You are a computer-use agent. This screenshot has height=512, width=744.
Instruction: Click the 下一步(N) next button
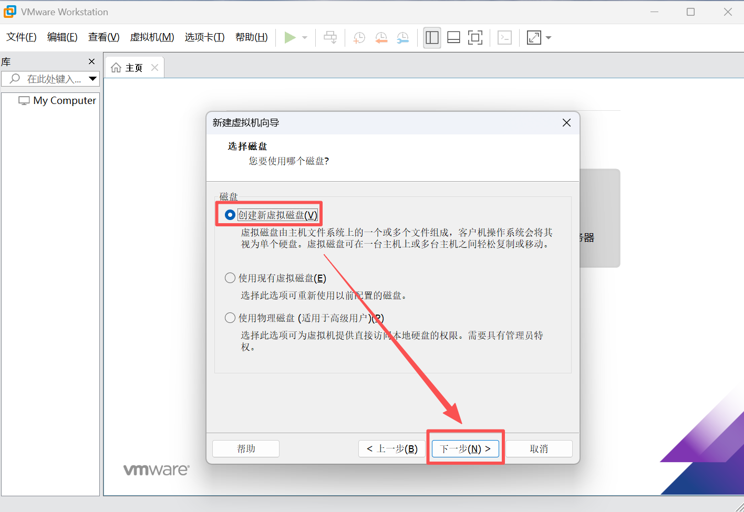pos(465,448)
